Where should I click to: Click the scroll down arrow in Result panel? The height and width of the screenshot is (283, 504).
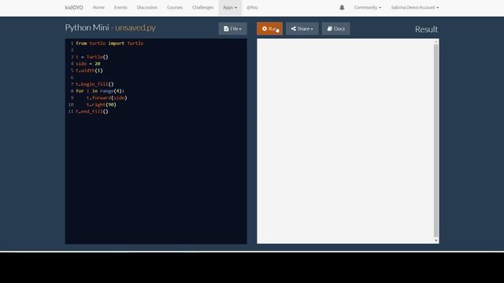(436, 241)
